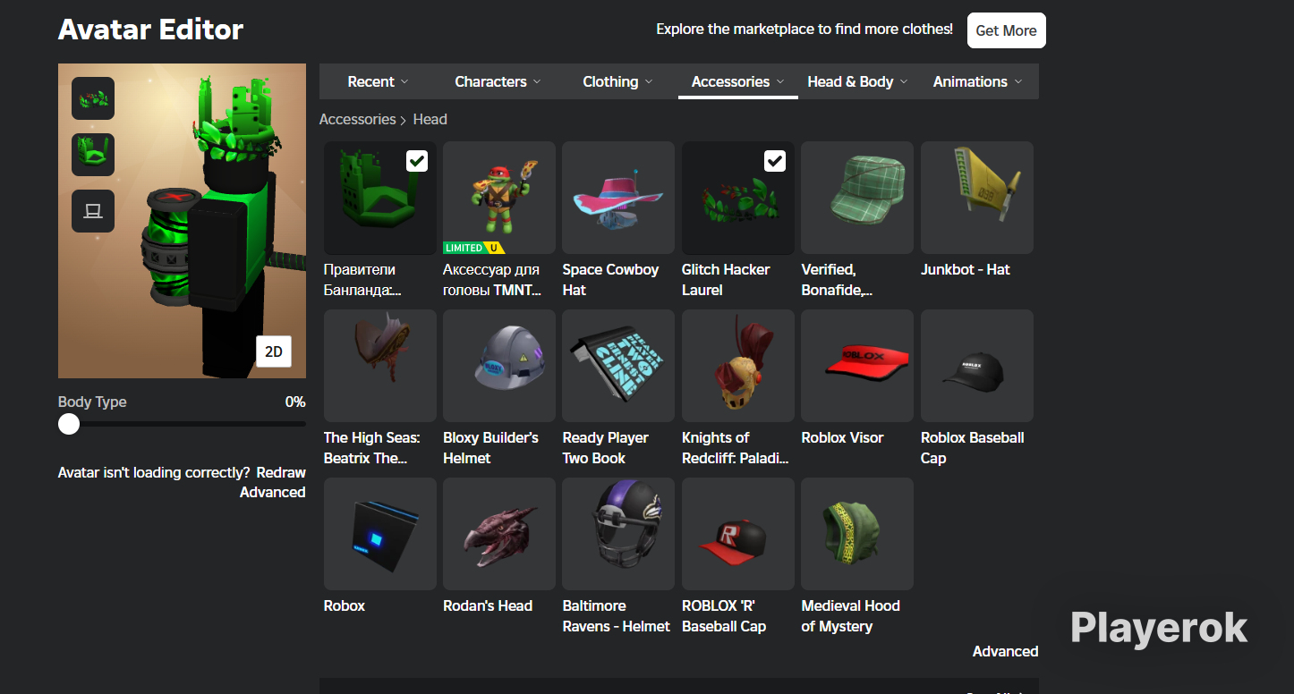
Task: Open the Animations dropdown menu
Action: point(977,81)
